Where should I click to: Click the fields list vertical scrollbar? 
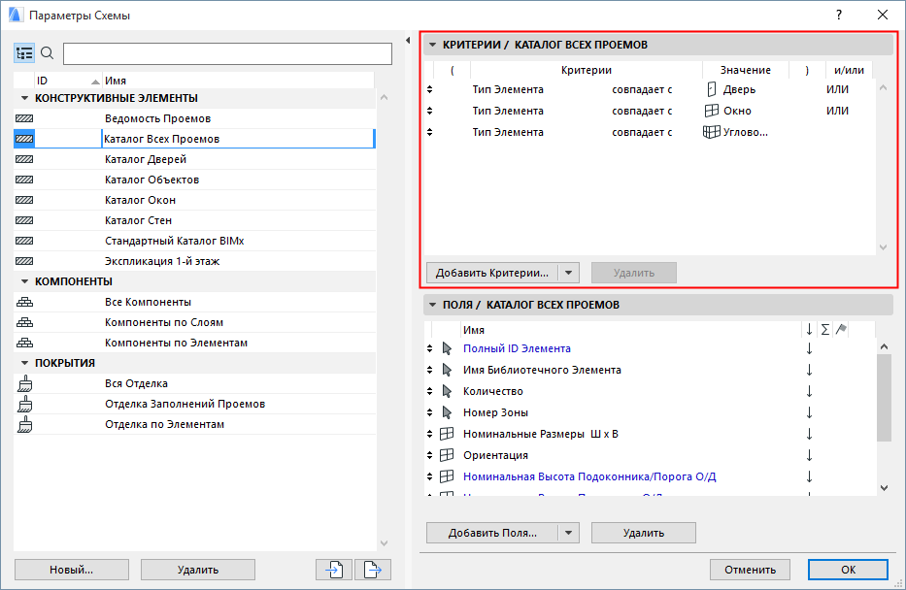(x=884, y=398)
